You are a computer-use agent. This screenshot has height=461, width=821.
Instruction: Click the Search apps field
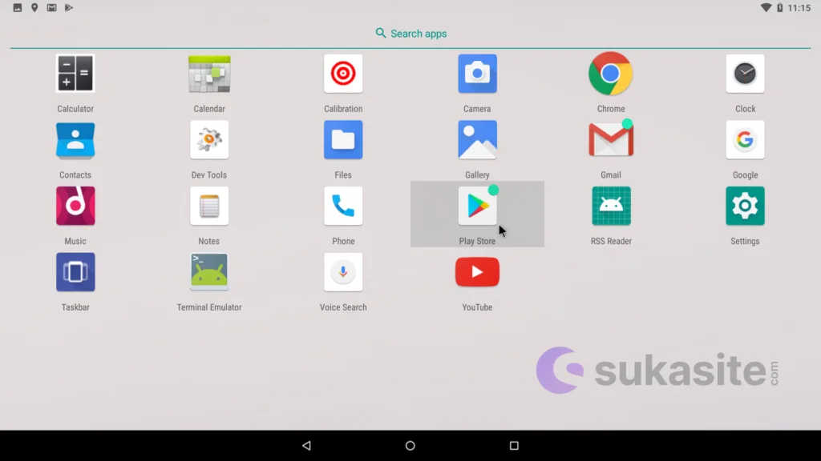click(x=410, y=34)
